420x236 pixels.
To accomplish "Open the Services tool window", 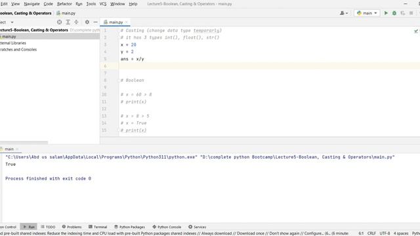I will [x=197, y=227].
